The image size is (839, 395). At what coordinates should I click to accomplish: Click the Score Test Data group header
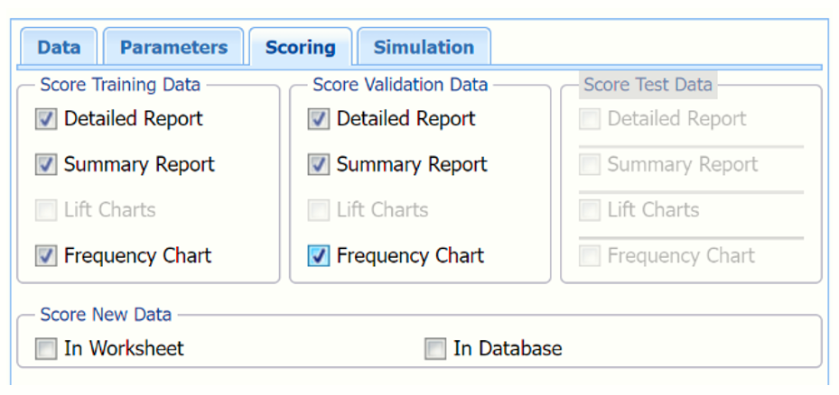(648, 85)
